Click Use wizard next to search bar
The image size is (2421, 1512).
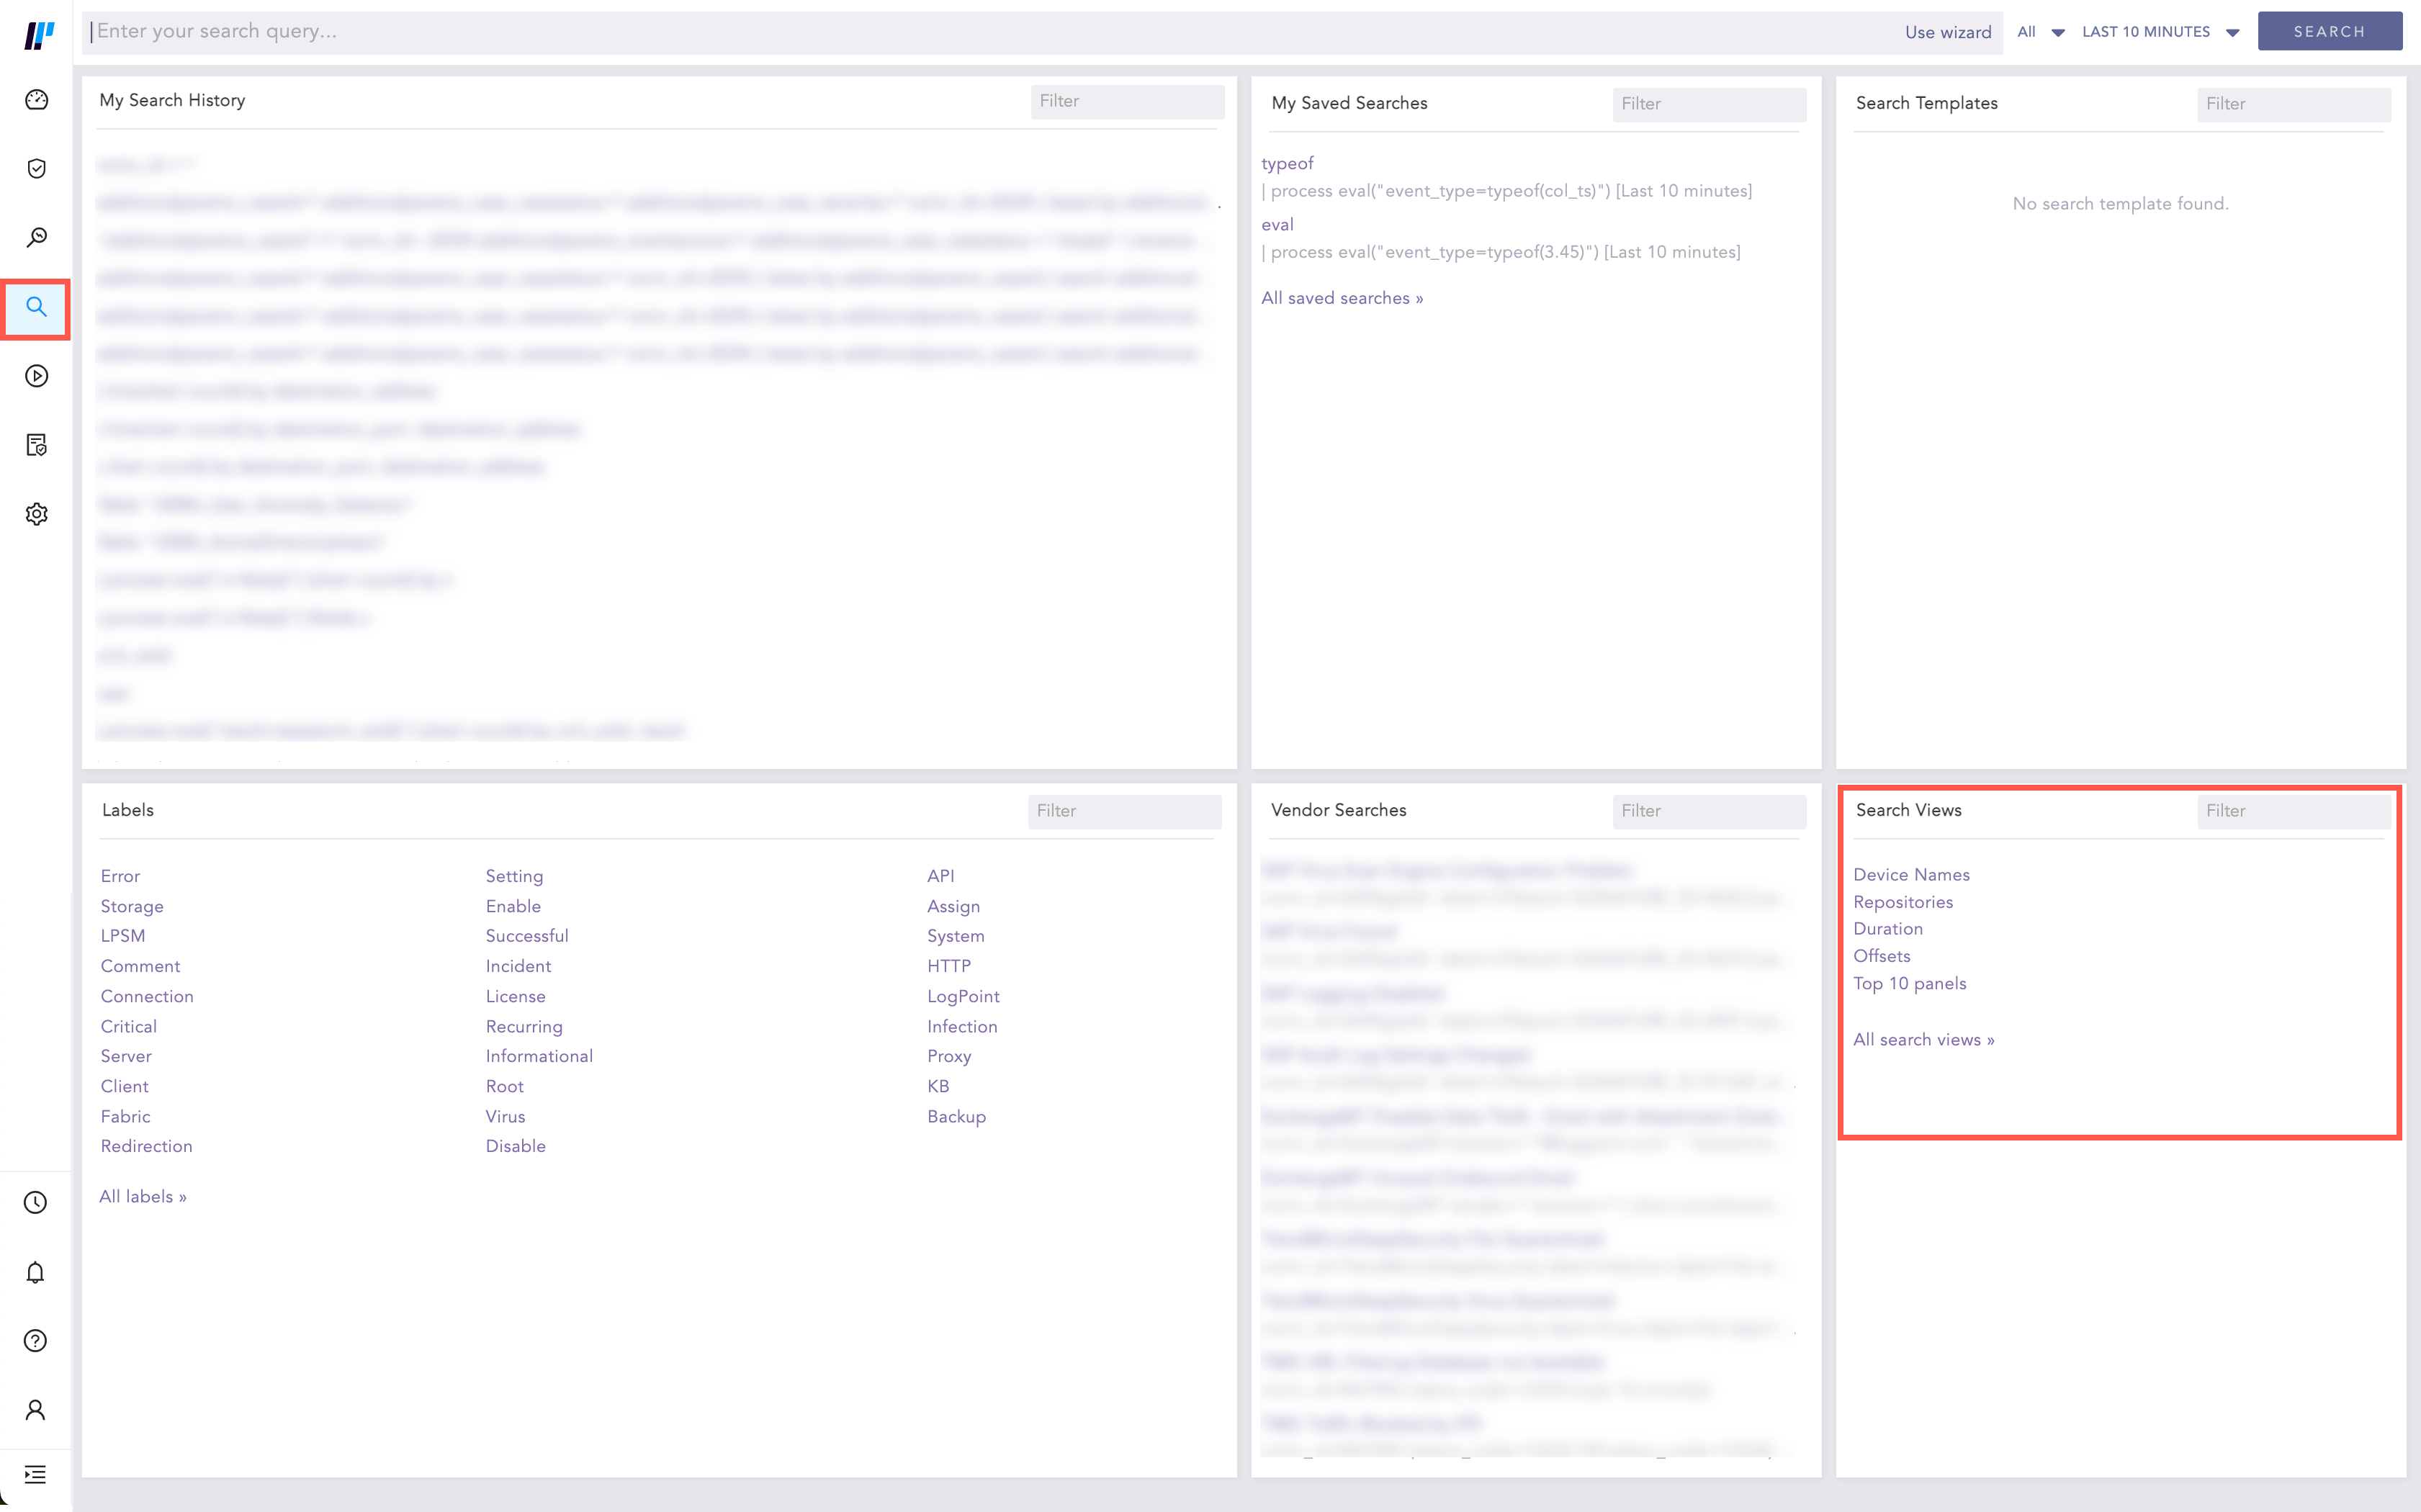point(1948,31)
